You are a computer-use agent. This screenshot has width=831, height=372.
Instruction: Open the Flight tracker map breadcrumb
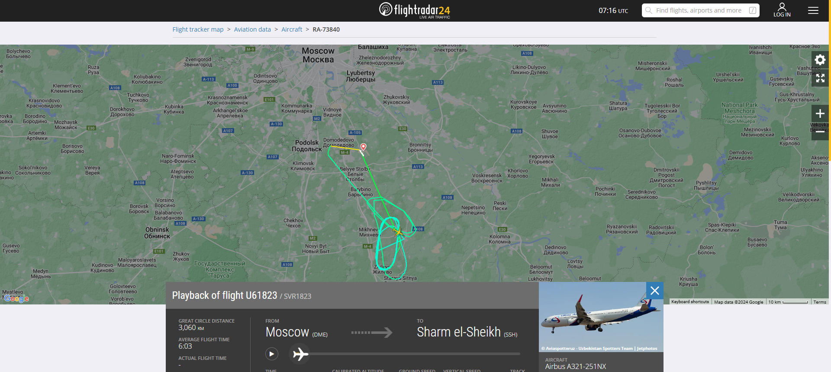coord(198,29)
